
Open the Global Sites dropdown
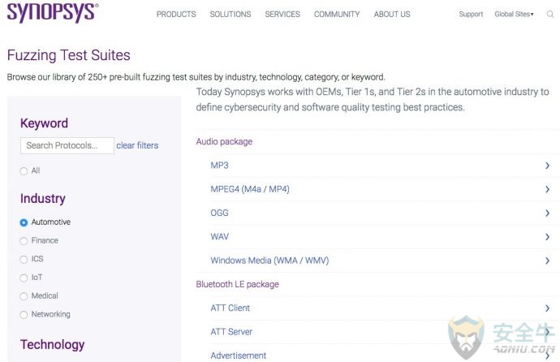point(514,15)
